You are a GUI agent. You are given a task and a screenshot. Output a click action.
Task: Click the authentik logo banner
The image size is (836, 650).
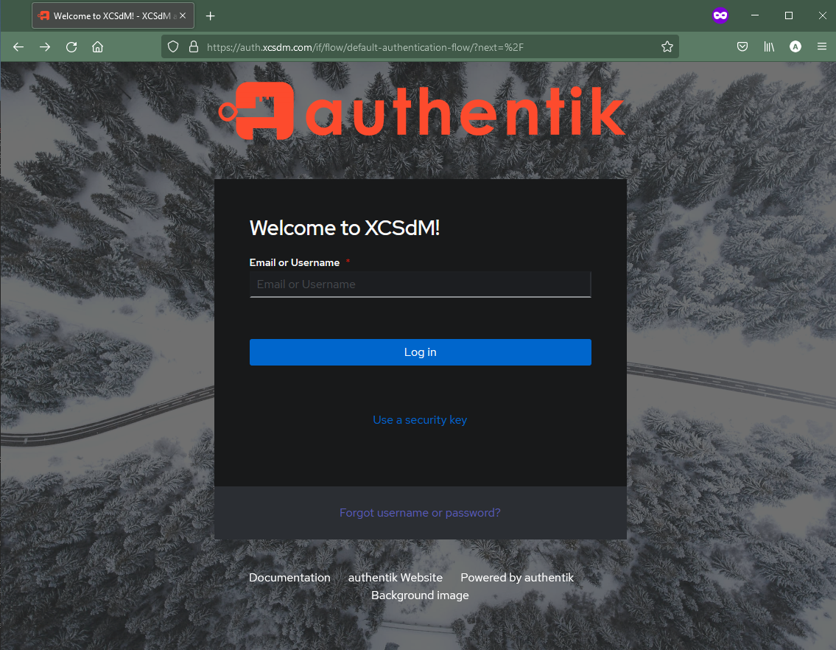pyautogui.click(x=421, y=111)
